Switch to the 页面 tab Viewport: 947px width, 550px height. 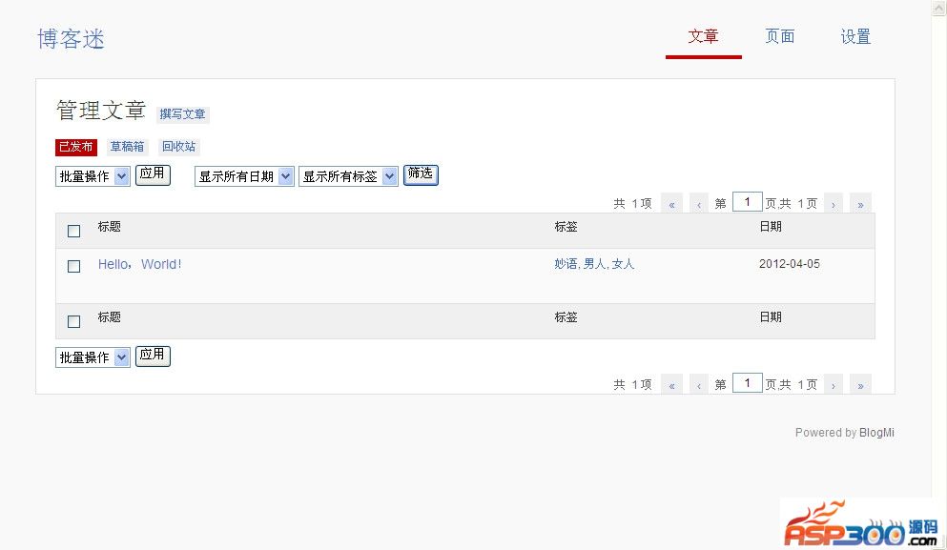[779, 36]
